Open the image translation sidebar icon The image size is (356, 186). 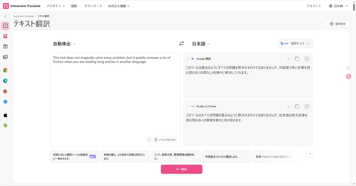5,57
